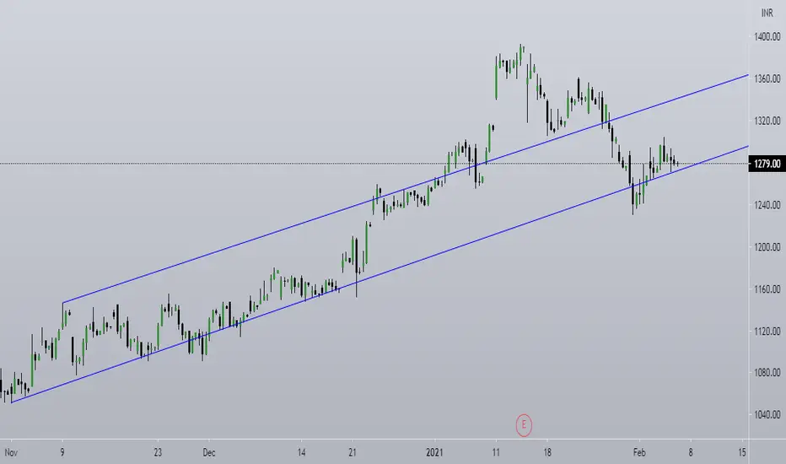Screen dimensions: 786x464
Task: Click the 23 date label
Action: click(158, 452)
